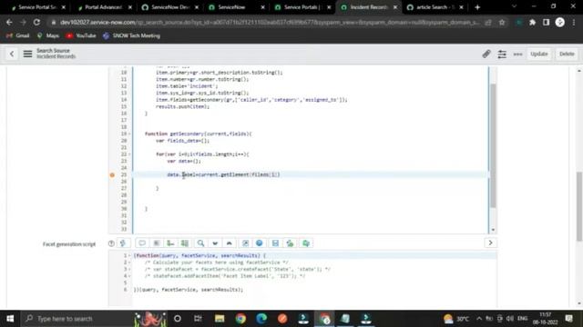Image resolution: width=583 pixels, height=327 pixels.
Task: Switch to Service Portals browser tab
Action: click(302, 7)
